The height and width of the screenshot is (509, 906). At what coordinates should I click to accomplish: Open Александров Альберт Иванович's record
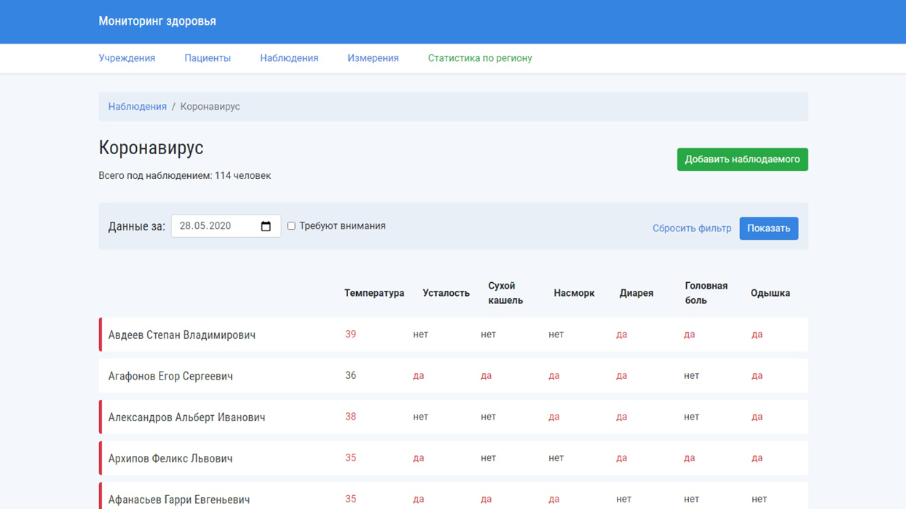click(186, 417)
